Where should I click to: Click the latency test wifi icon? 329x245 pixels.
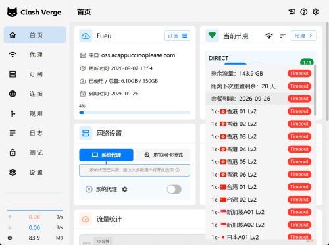click(x=269, y=36)
